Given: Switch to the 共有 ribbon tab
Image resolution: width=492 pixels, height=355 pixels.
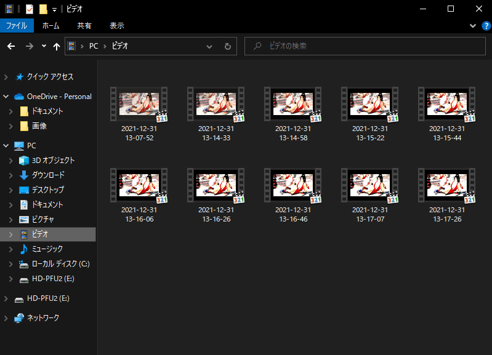Looking at the screenshot, I should click(x=84, y=26).
